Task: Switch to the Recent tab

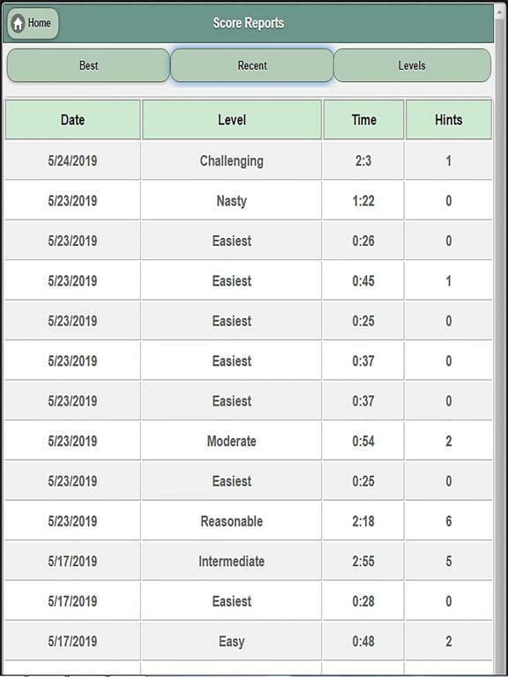Action: (x=252, y=65)
